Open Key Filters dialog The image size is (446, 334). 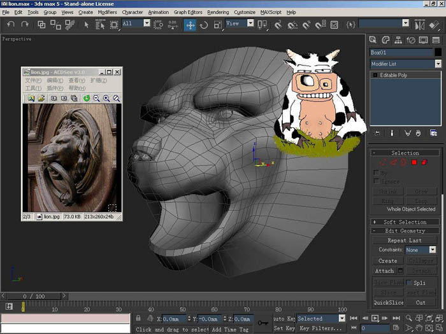point(321,328)
